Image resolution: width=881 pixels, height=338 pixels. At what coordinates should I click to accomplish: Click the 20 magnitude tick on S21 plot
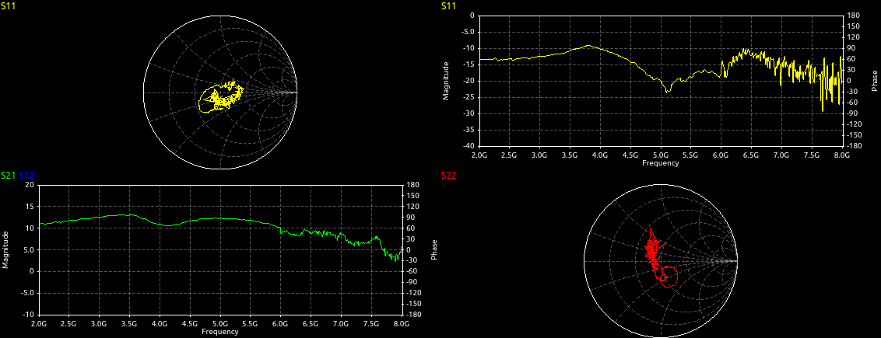[30, 185]
